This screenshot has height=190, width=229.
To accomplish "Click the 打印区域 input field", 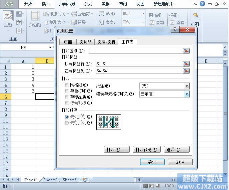I will coord(135,51).
